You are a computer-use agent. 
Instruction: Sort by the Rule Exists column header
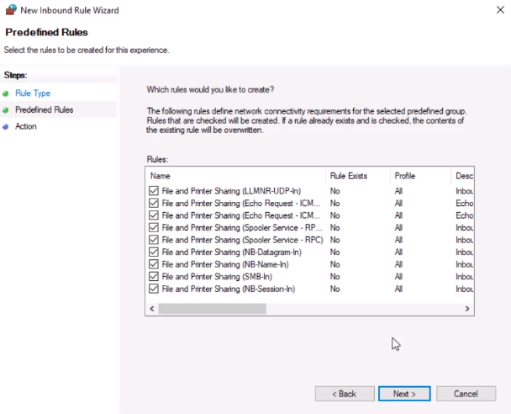[x=358, y=176]
